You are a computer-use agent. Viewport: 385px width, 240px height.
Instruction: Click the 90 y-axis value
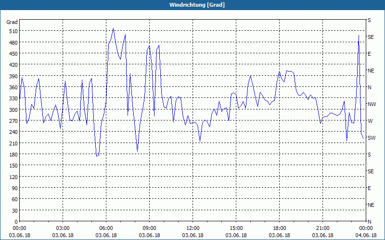tap(15, 188)
